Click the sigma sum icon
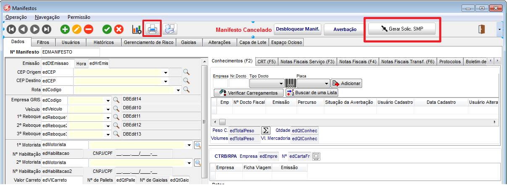The width and height of the screenshot is (507, 185). [x=265, y=130]
